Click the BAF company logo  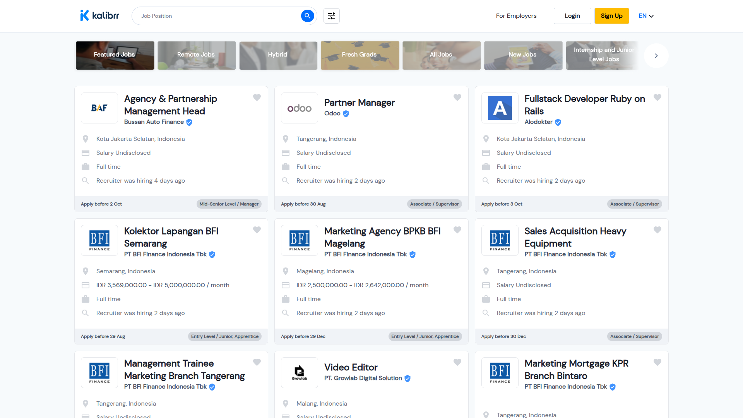click(99, 108)
